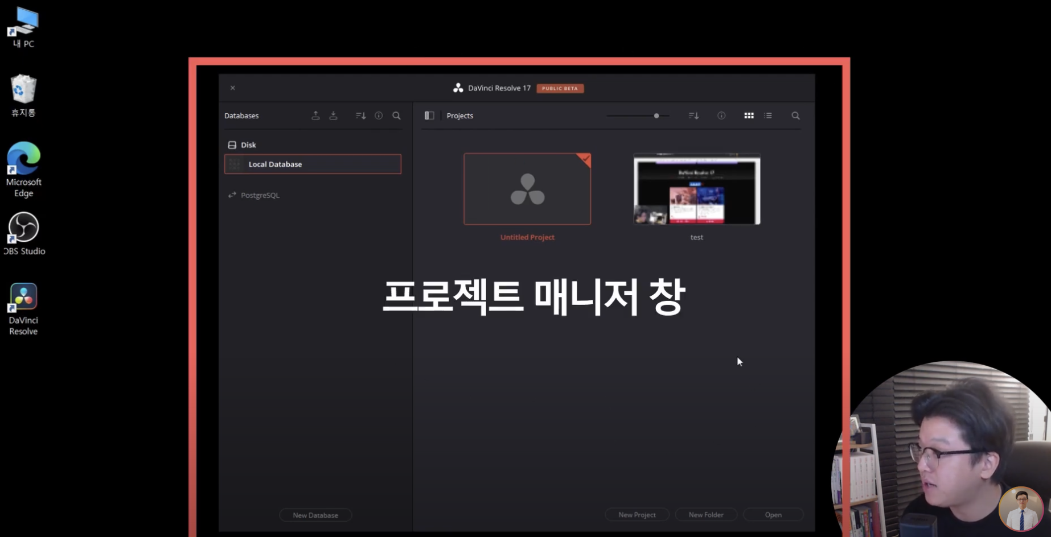Click the New Folder button
The width and height of the screenshot is (1051, 537).
click(706, 514)
